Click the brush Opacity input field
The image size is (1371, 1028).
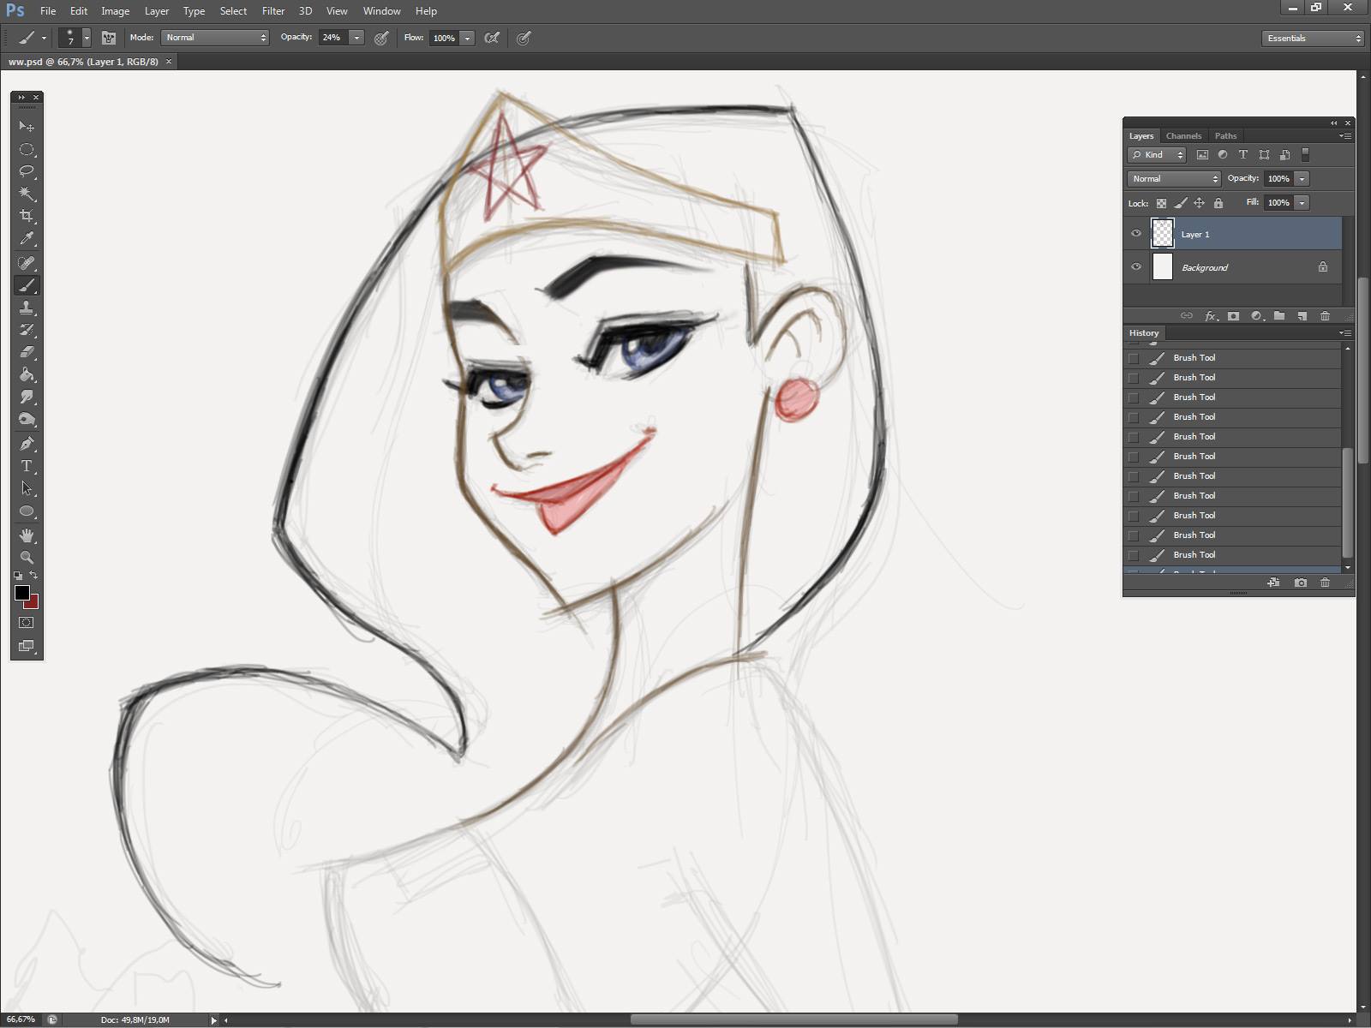click(332, 38)
